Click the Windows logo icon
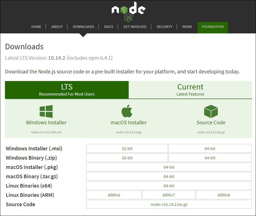The width and height of the screenshot is (256, 216). [x=46, y=112]
